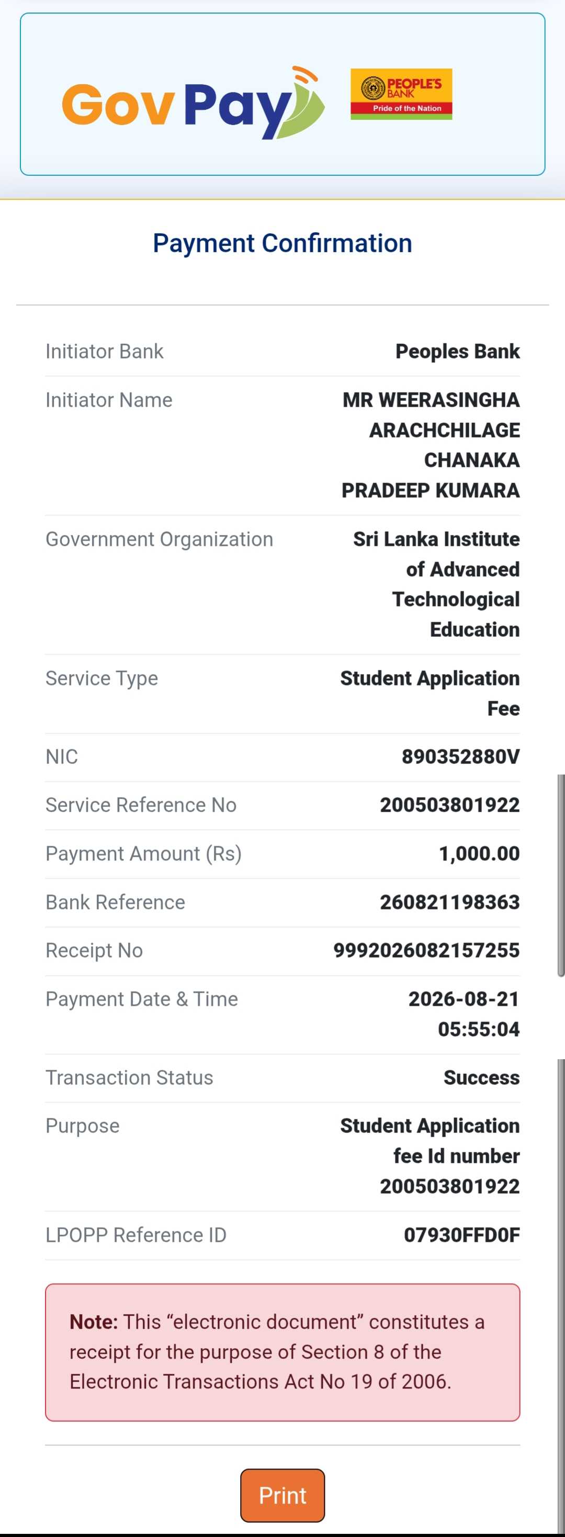Image resolution: width=565 pixels, height=1537 pixels.
Task: Click the People's Bank logo
Action: 401,94
